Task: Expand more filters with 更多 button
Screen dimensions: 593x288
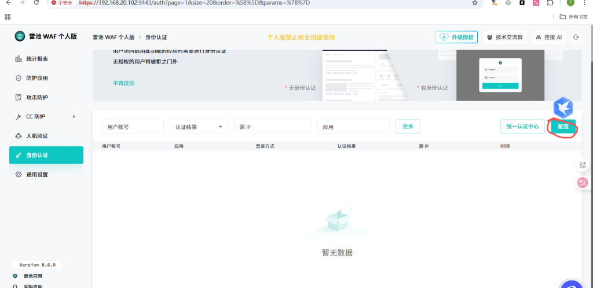Action: click(408, 126)
